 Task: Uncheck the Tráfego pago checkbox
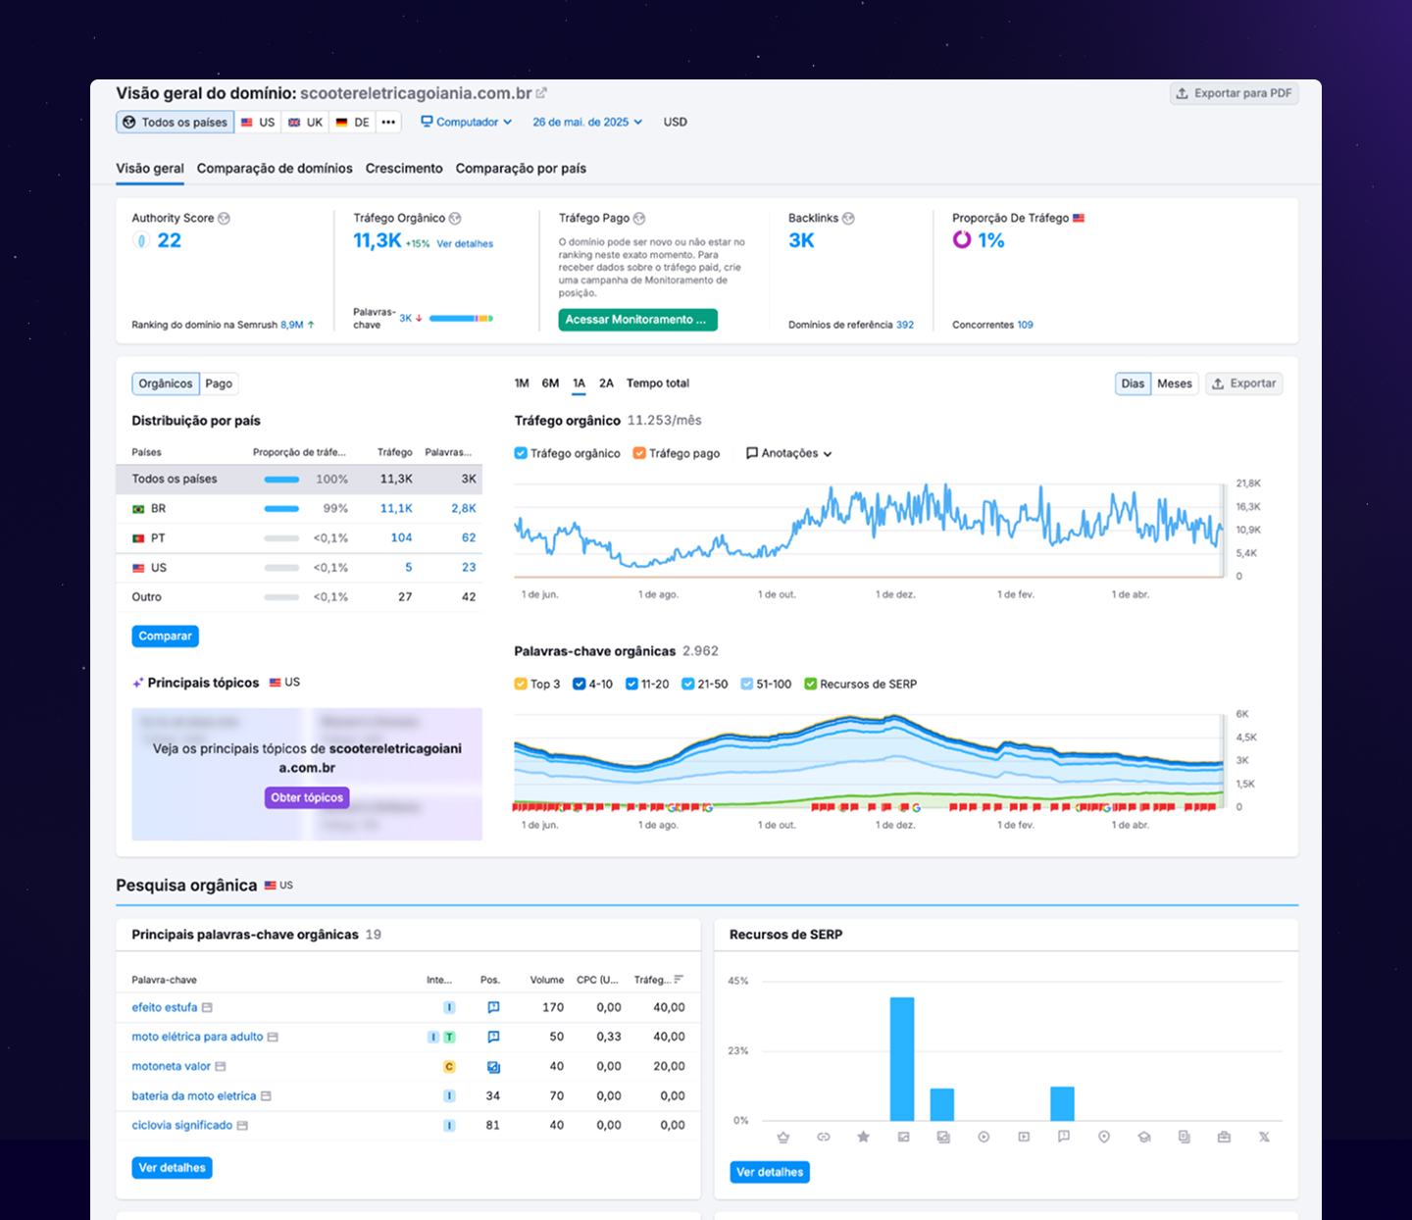pyautogui.click(x=639, y=453)
